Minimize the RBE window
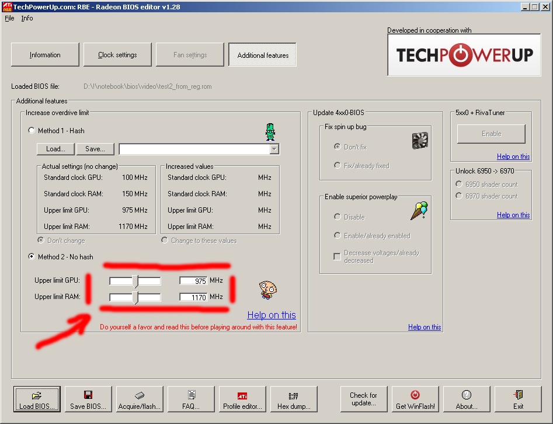 [x=526, y=6]
